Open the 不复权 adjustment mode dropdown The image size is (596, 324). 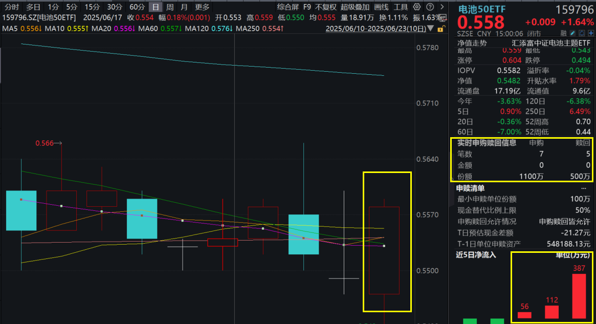click(x=326, y=7)
